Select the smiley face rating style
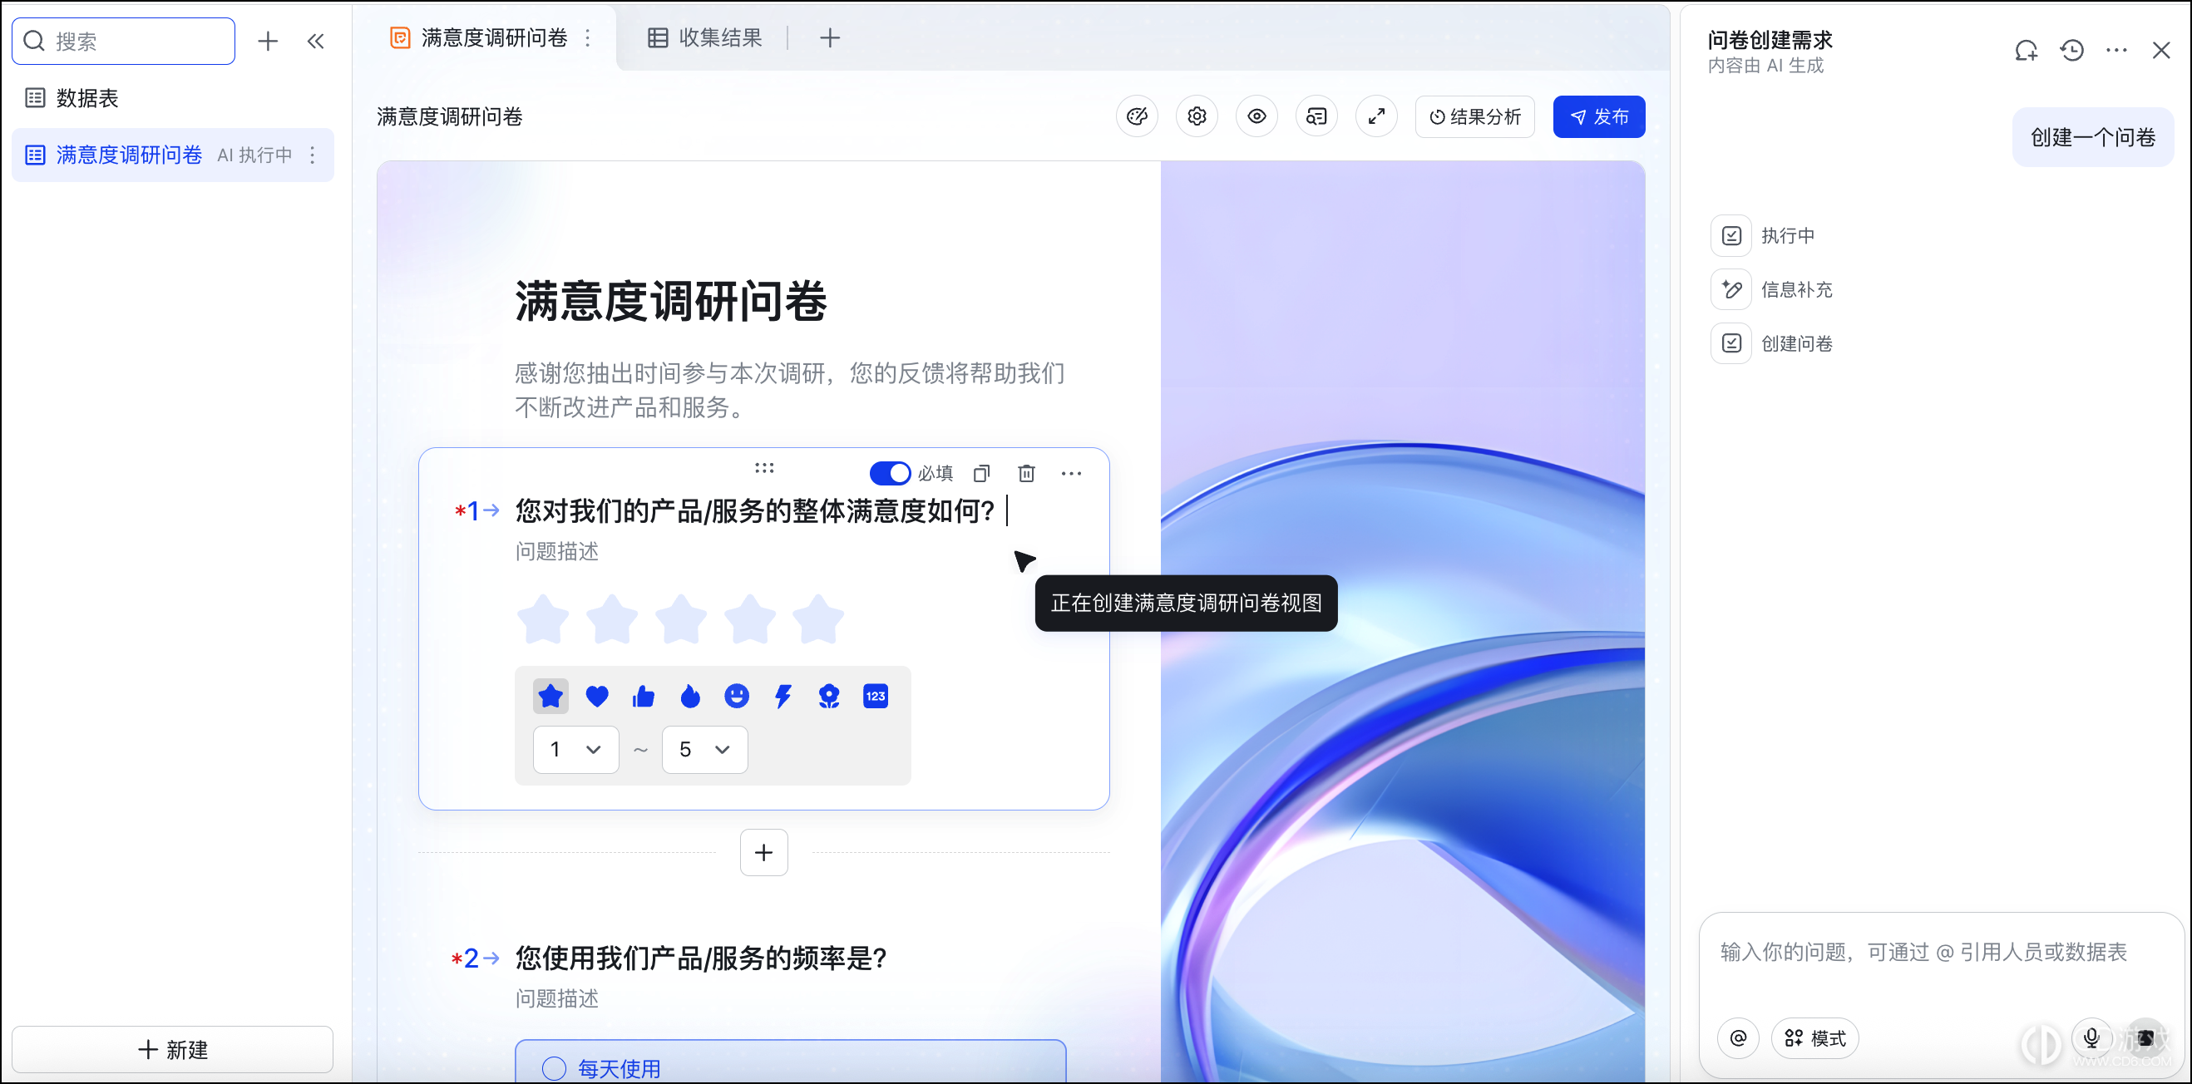 tap(736, 696)
